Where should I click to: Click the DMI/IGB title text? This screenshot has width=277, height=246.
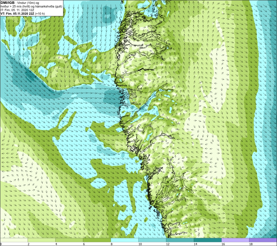[7, 3]
